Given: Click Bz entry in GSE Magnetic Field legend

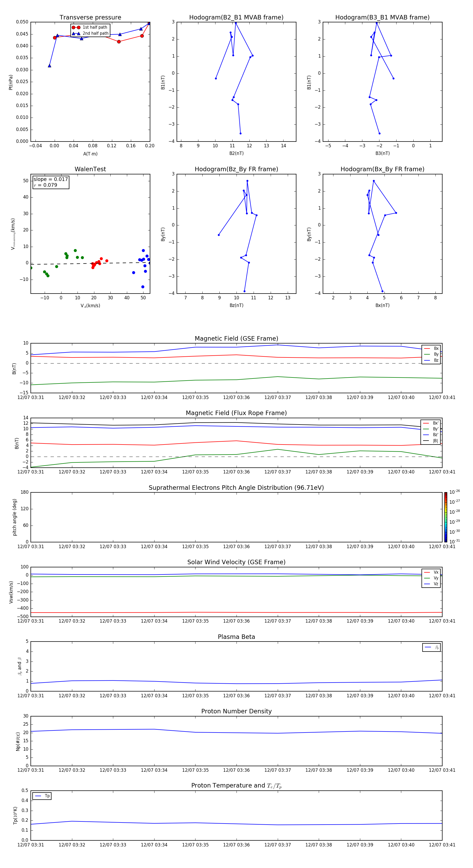Looking at the screenshot, I should [431, 360].
